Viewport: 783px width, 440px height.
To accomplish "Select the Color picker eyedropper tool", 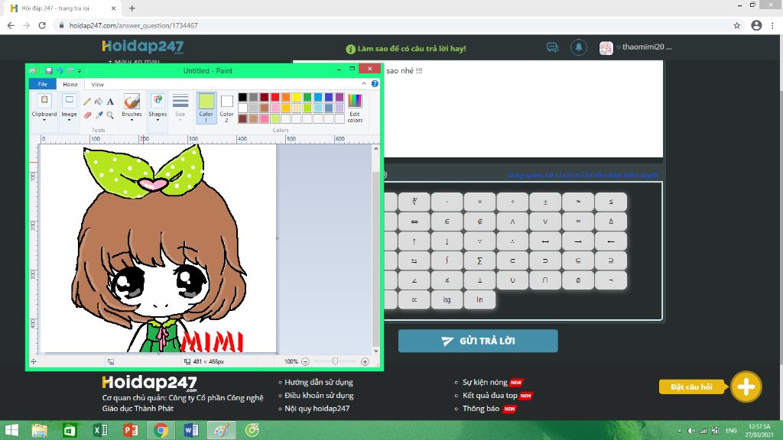I will click(99, 115).
